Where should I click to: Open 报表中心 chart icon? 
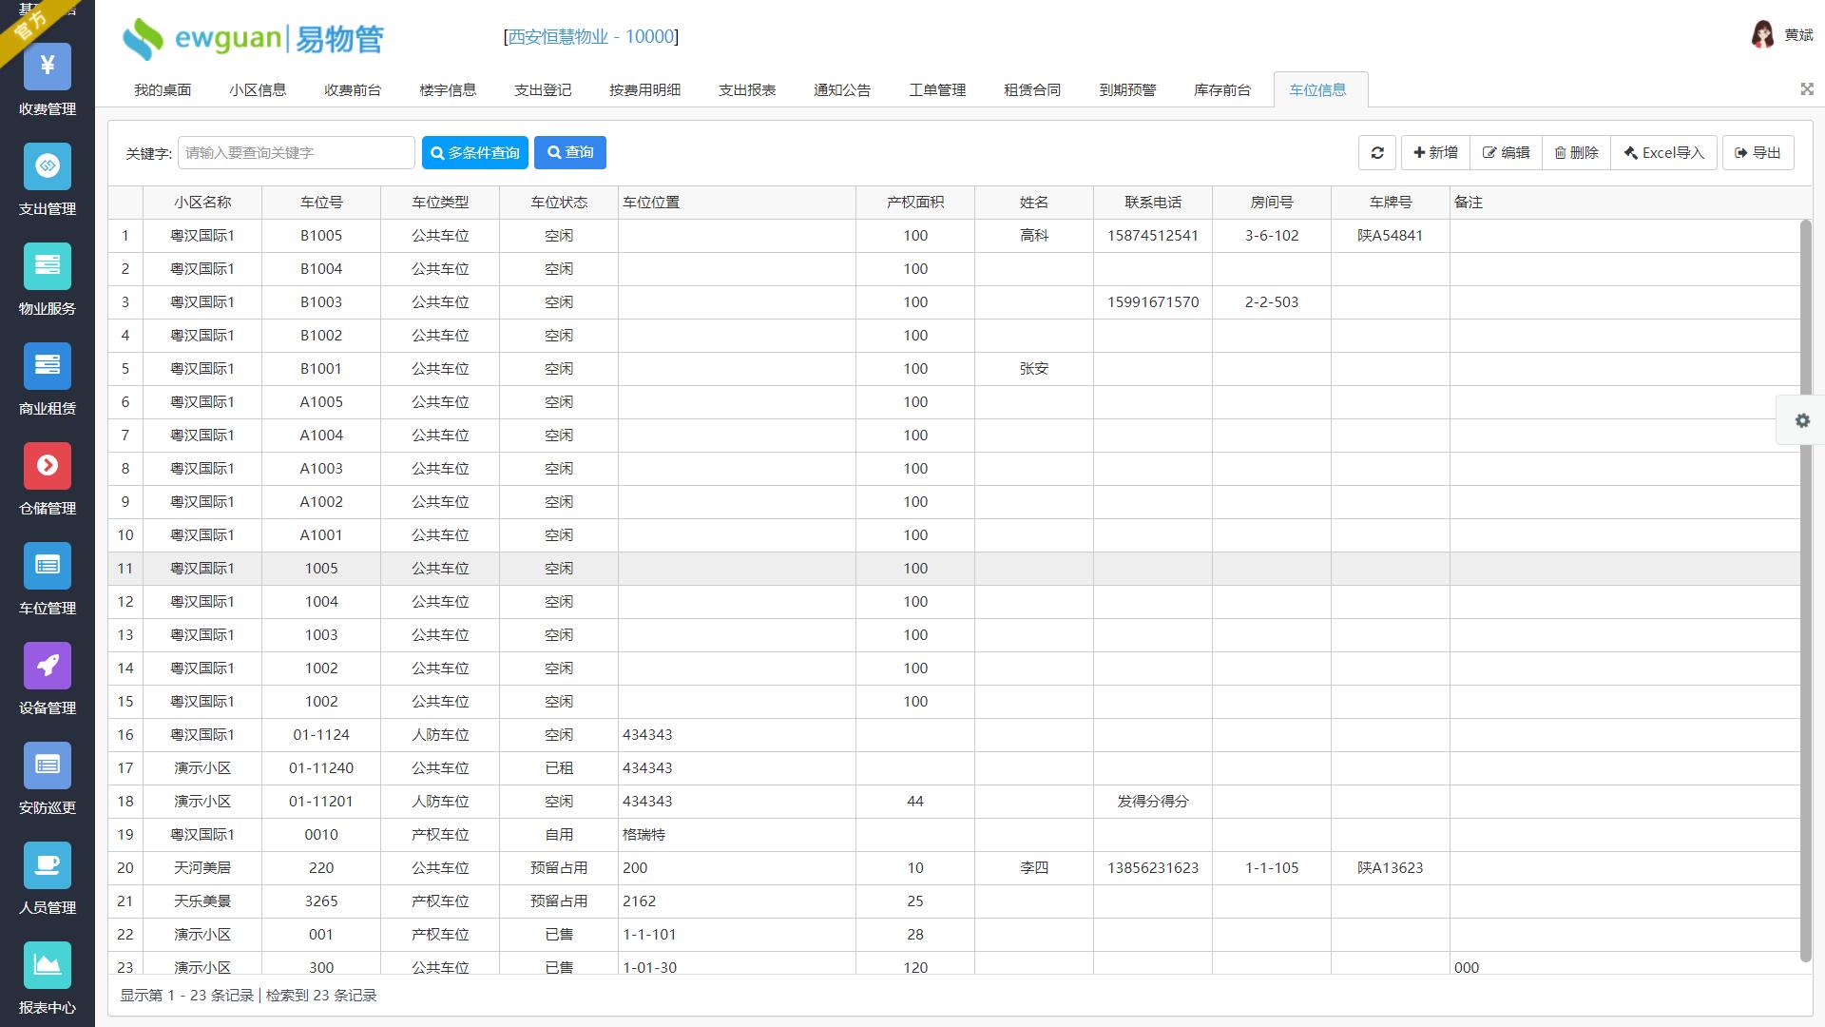48,965
